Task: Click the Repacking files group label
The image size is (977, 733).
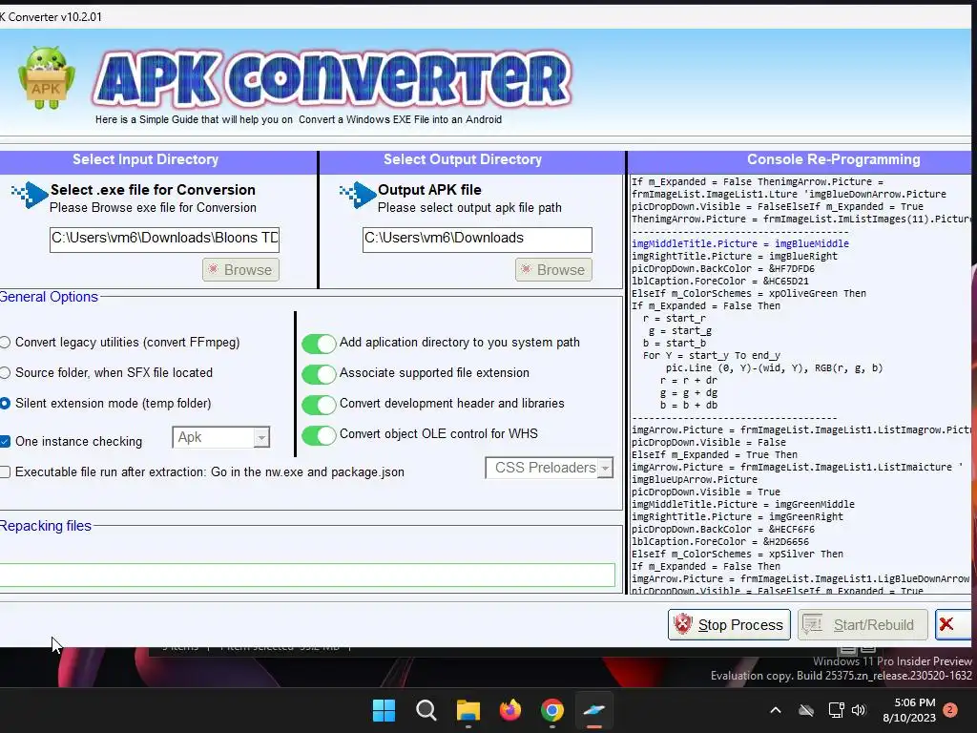Action: [x=46, y=526]
